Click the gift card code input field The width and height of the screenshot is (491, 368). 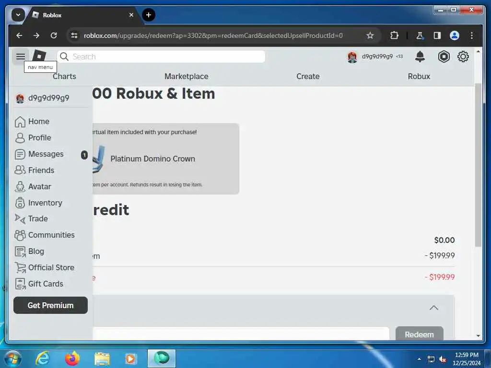(x=241, y=333)
